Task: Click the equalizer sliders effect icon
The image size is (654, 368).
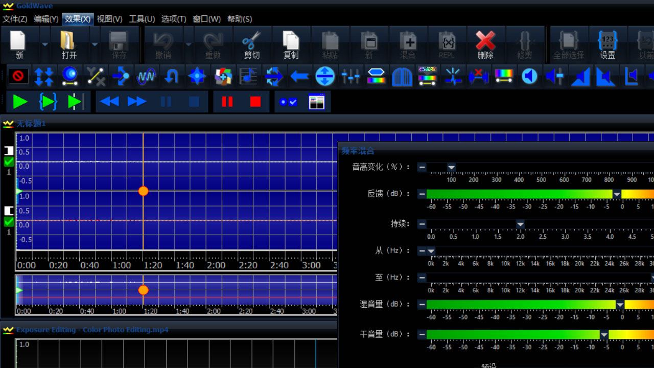Action: click(x=351, y=77)
